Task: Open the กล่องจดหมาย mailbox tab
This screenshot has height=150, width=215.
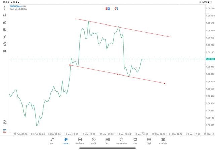Action: [121, 141]
